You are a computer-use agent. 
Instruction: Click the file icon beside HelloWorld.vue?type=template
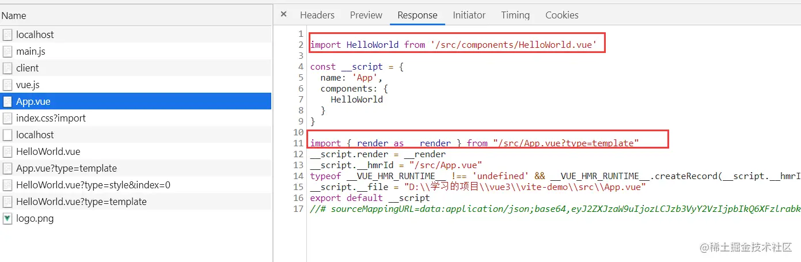[7, 202]
